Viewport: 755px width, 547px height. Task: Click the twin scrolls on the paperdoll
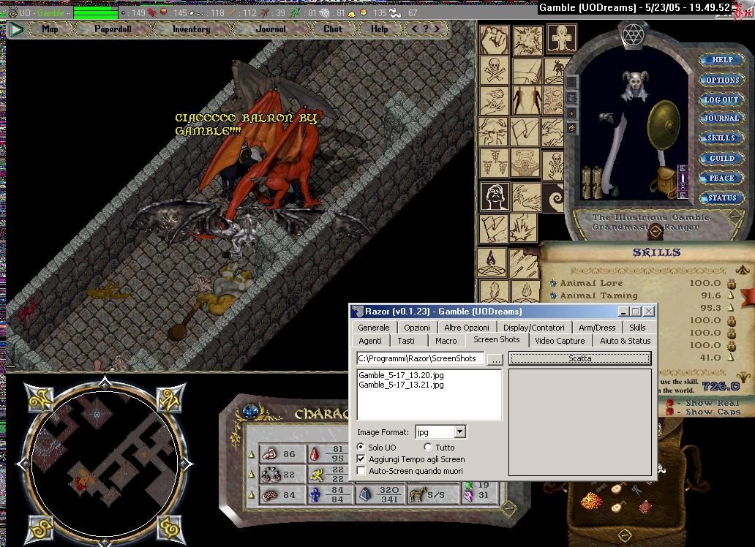pos(593,183)
